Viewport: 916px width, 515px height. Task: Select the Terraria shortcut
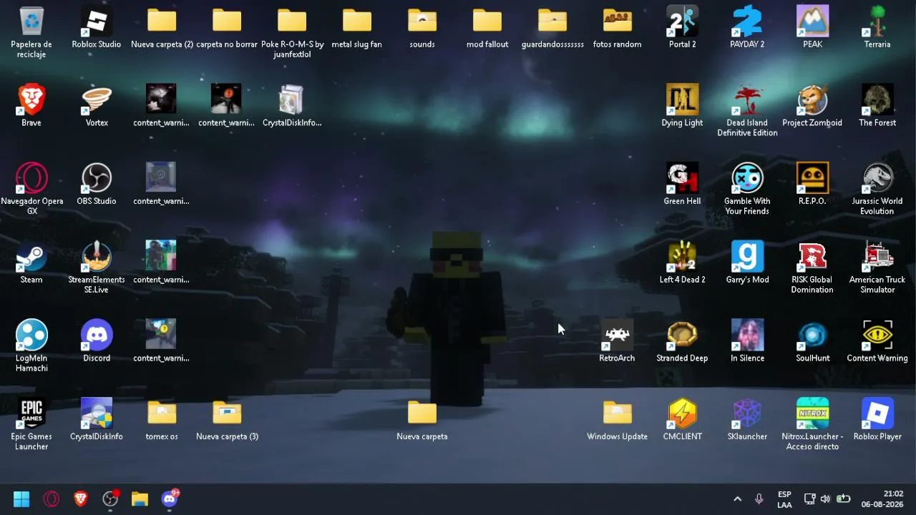coord(877,27)
